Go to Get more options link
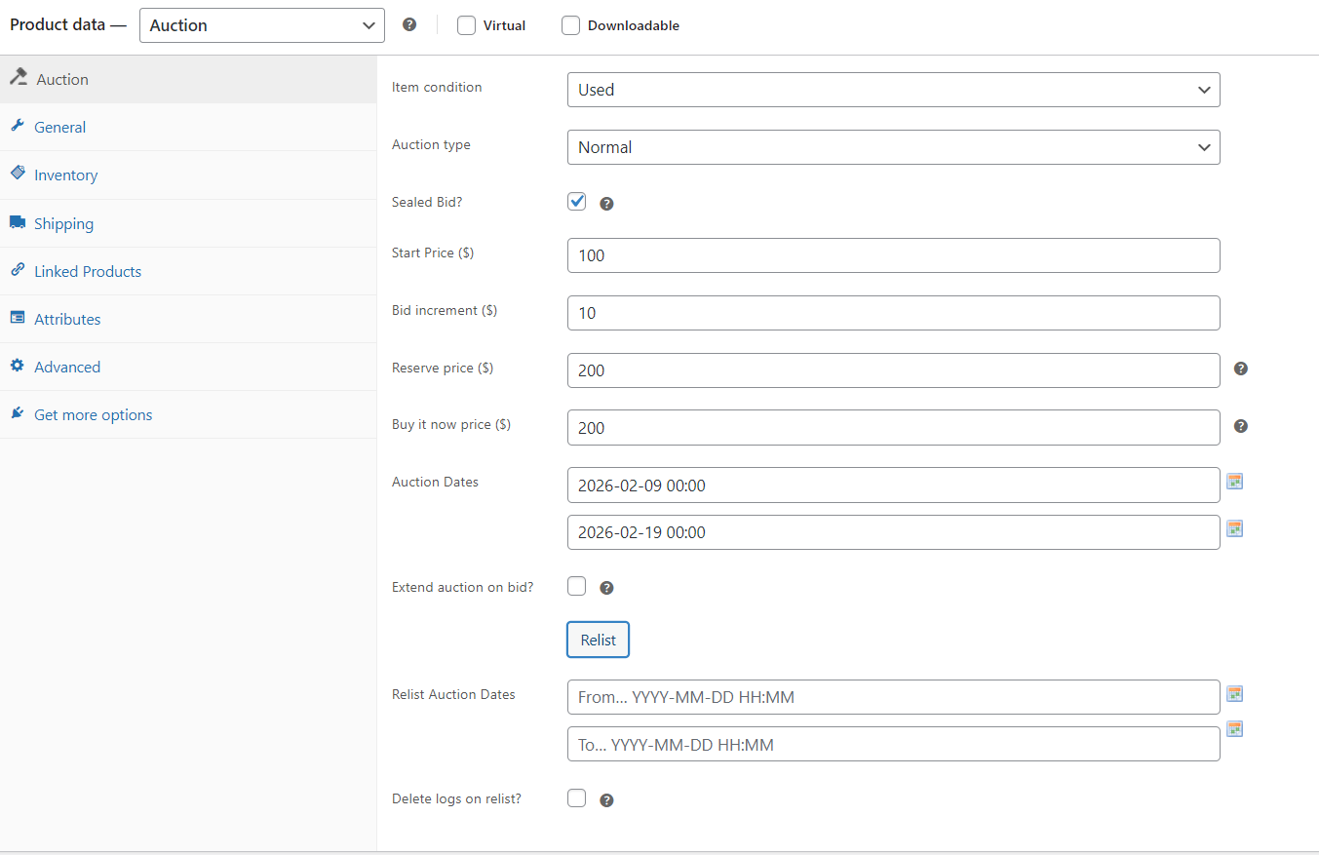This screenshot has height=855, width=1319. click(x=93, y=414)
